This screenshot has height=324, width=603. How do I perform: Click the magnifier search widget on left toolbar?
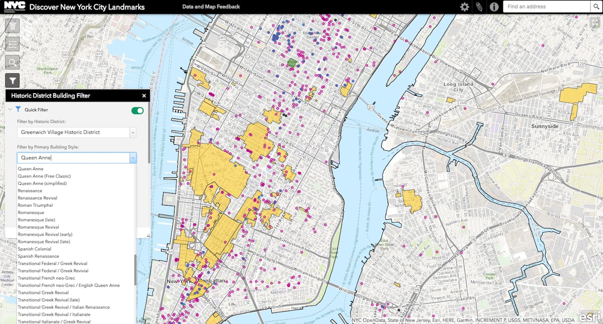click(12, 62)
